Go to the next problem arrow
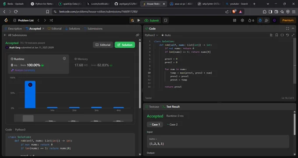This screenshot has width=298, height=158. coord(45,20)
